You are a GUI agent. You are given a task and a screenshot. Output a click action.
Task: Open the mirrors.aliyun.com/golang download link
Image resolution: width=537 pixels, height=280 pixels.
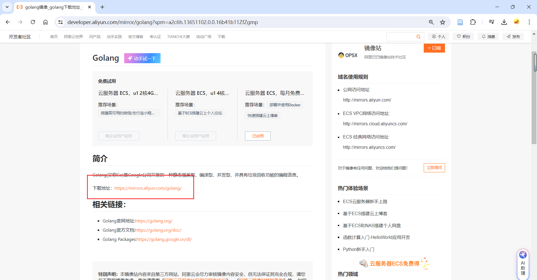coord(148,188)
